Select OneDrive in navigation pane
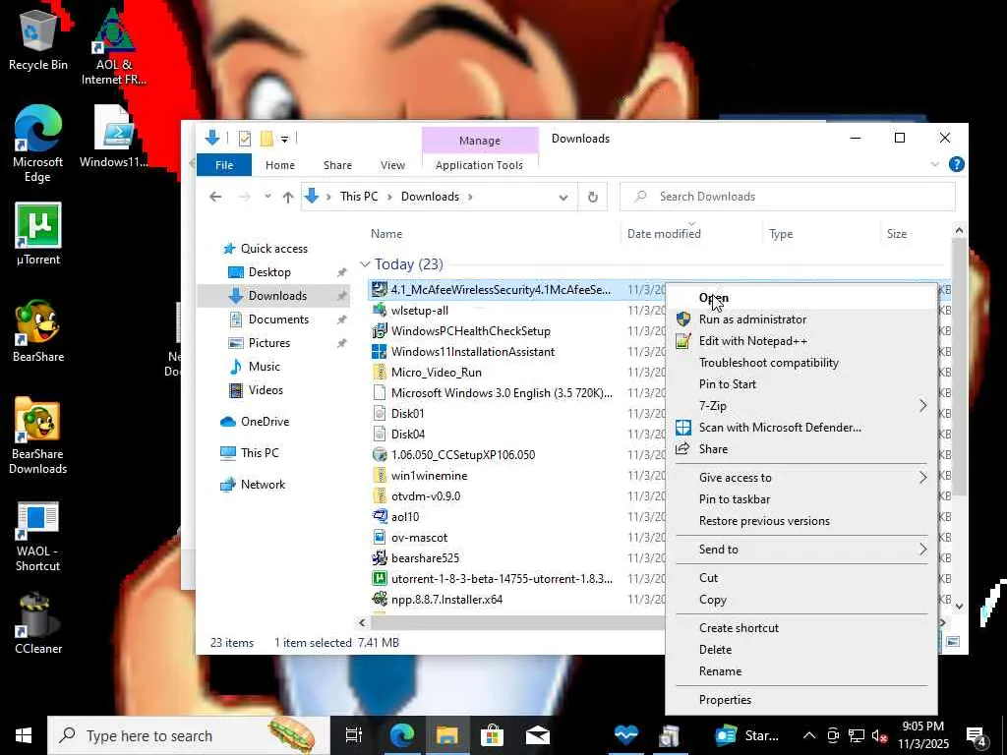 tap(255, 422)
